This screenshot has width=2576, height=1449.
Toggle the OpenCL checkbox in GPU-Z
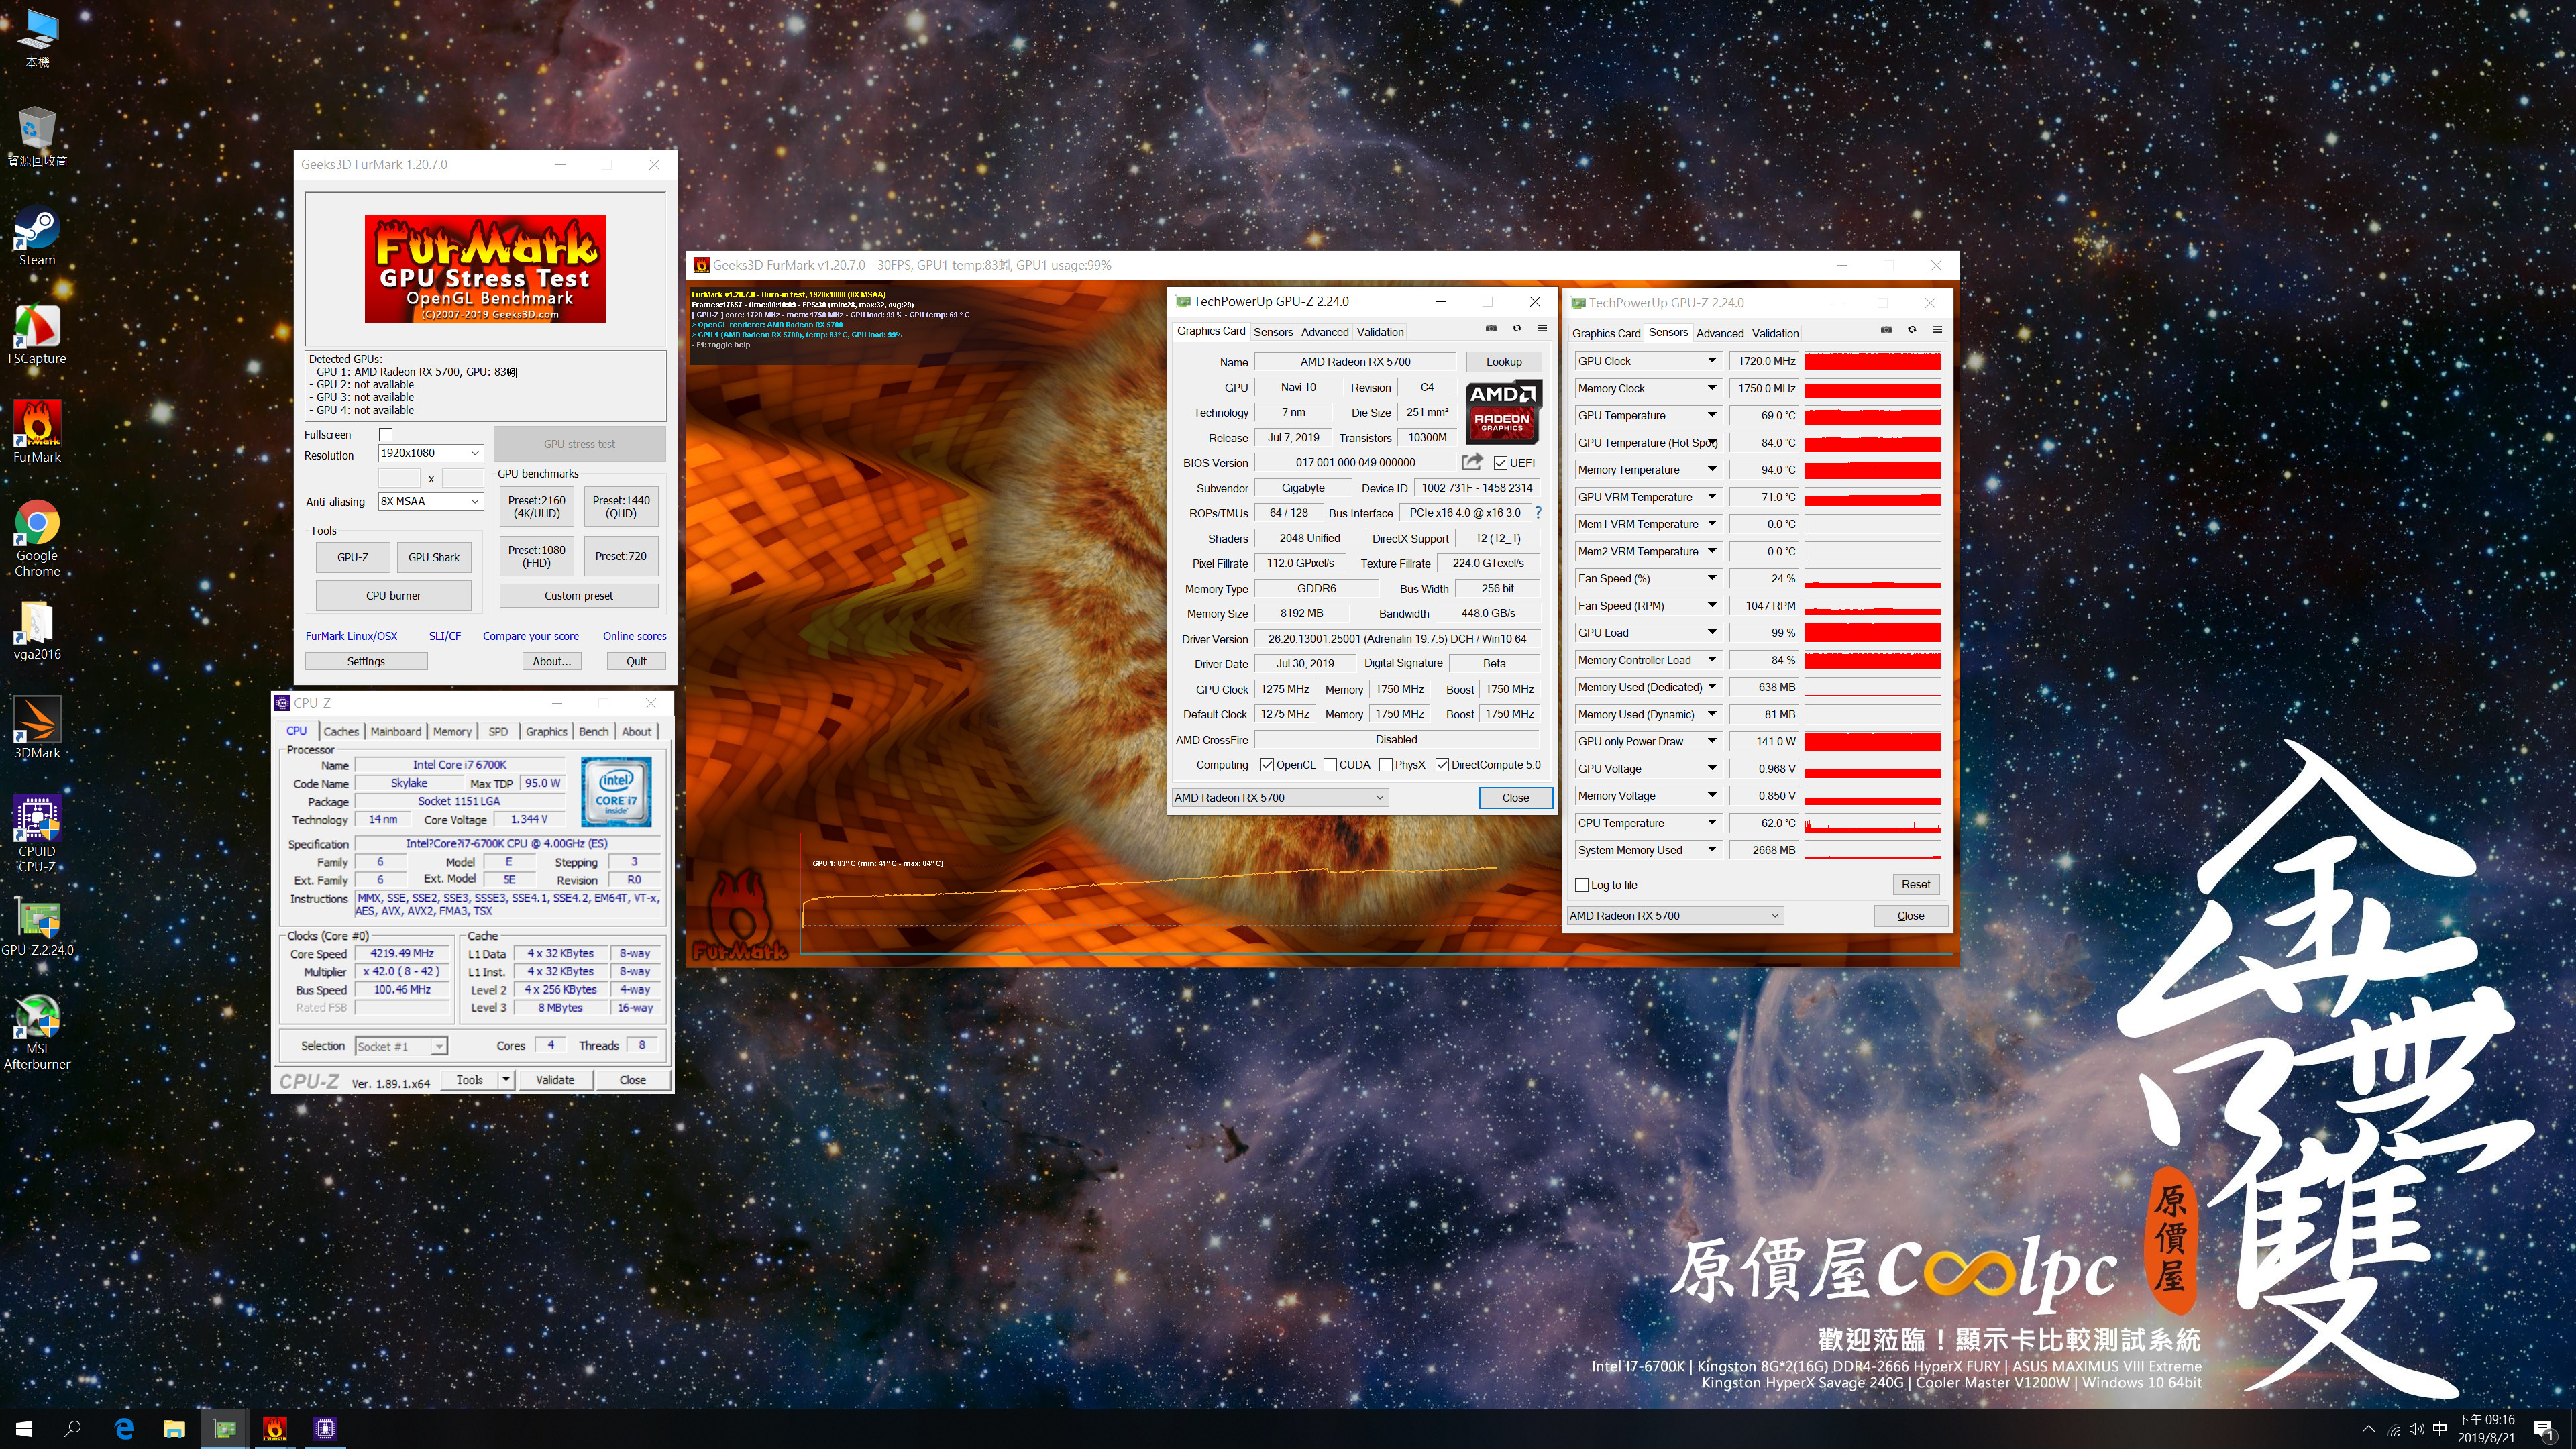(1267, 765)
